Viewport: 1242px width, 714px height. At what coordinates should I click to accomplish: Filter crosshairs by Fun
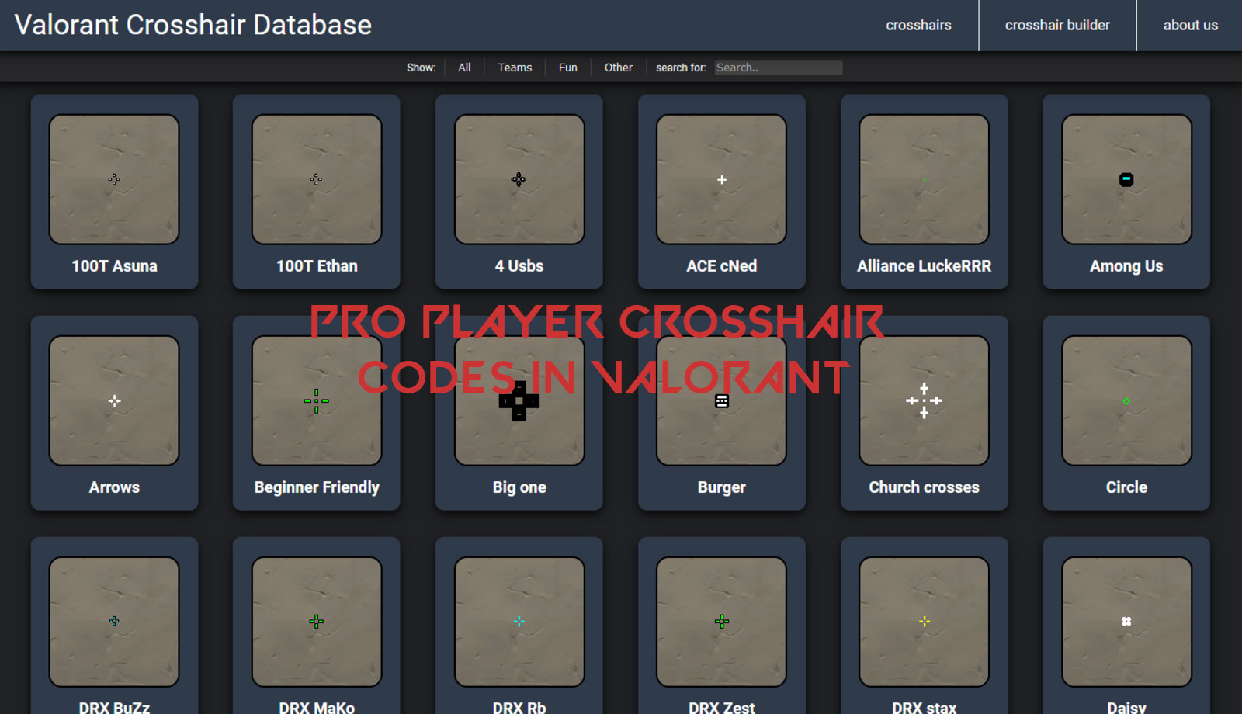[x=568, y=68]
